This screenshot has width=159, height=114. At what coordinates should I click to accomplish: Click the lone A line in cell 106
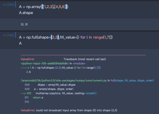point(21,43)
